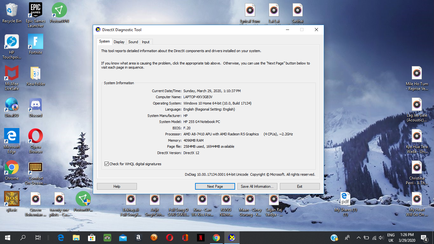Screen dimensions: 434x244
Task: Open Discord from the desktop
Action: click(x=35, y=105)
